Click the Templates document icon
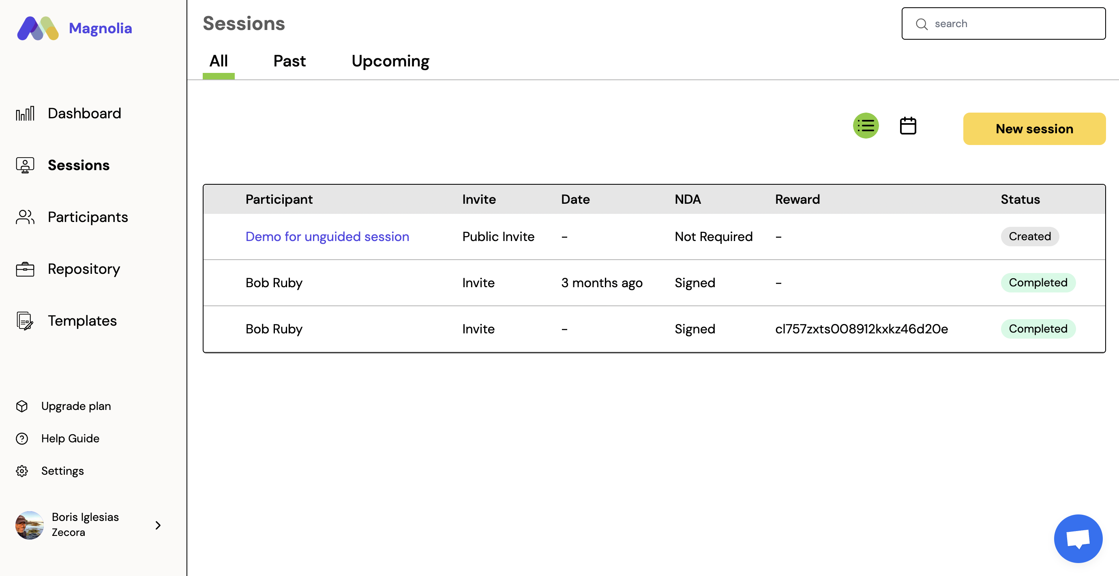 25,321
